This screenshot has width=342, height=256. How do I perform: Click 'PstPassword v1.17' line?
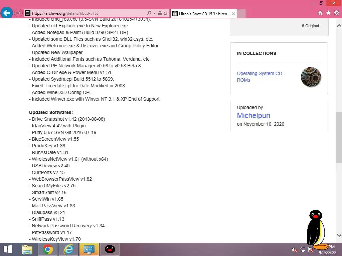pos(50,232)
